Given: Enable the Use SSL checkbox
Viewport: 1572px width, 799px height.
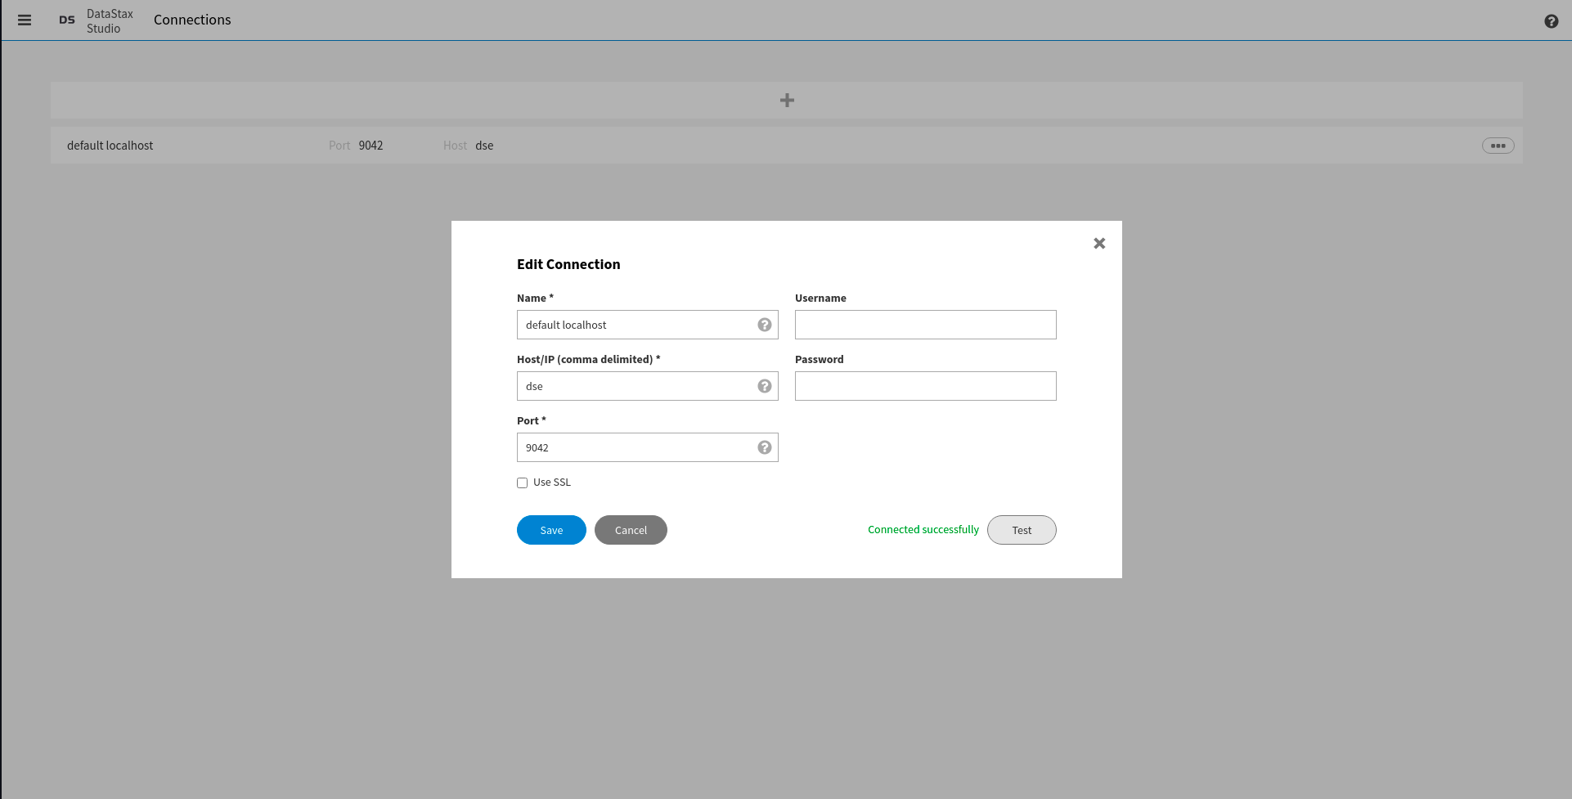Looking at the screenshot, I should (522, 483).
